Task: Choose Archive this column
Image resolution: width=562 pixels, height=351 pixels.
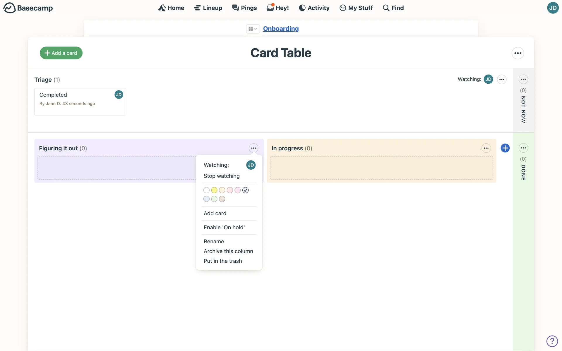Action: [x=228, y=251]
